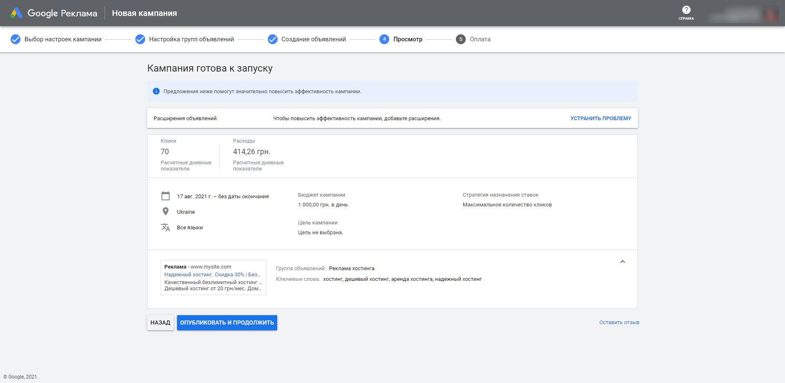Click the Ukraine location text

(x=186, y=212)
